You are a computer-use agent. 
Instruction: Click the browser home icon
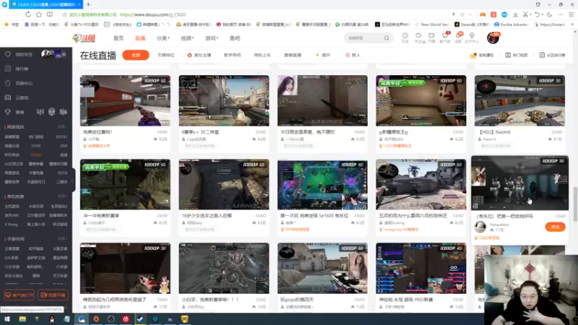point(39,14)
